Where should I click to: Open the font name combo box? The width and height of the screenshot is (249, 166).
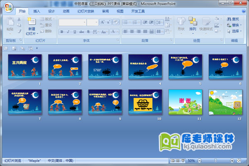pos(72,22)
